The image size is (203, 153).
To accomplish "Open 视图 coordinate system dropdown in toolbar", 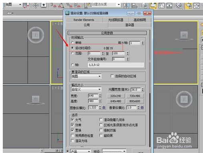I will (13, 5).
